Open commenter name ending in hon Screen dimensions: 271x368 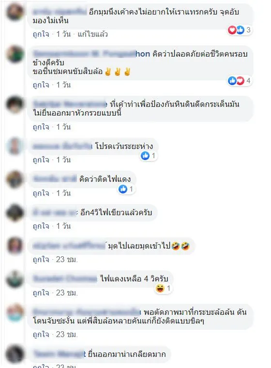pos(91,54)
